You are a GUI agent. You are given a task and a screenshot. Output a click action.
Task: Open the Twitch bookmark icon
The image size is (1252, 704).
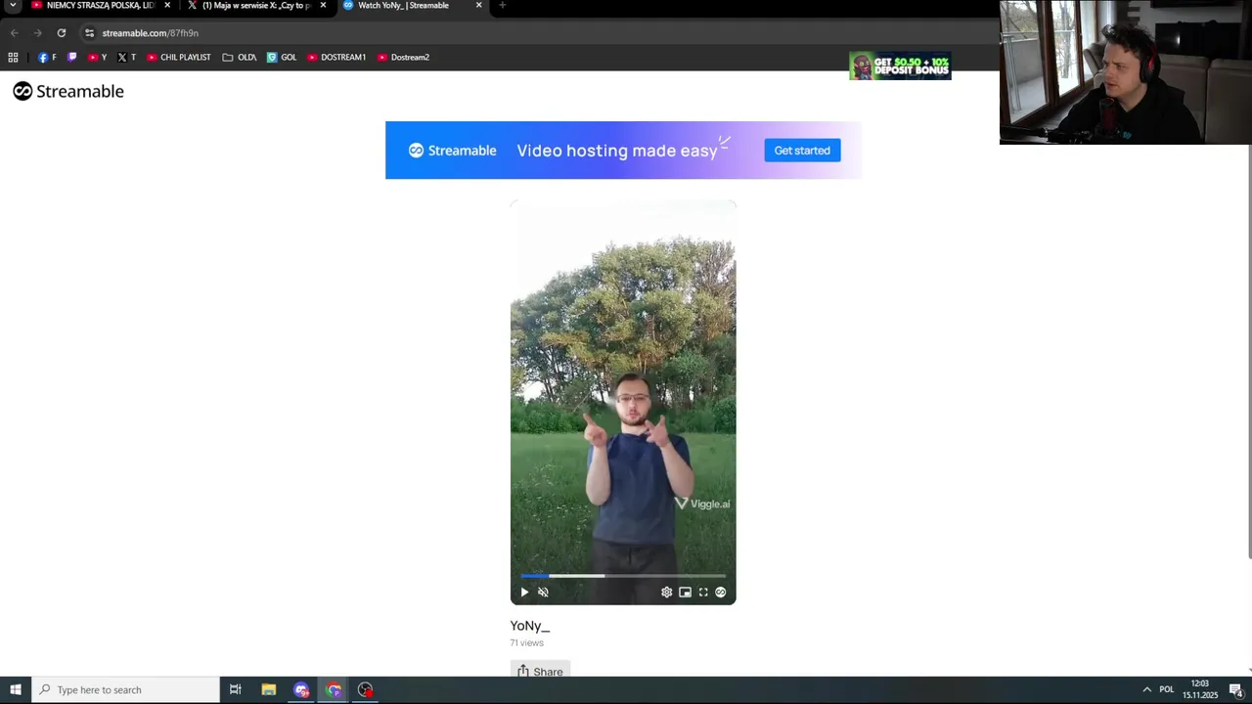point(71,57)
